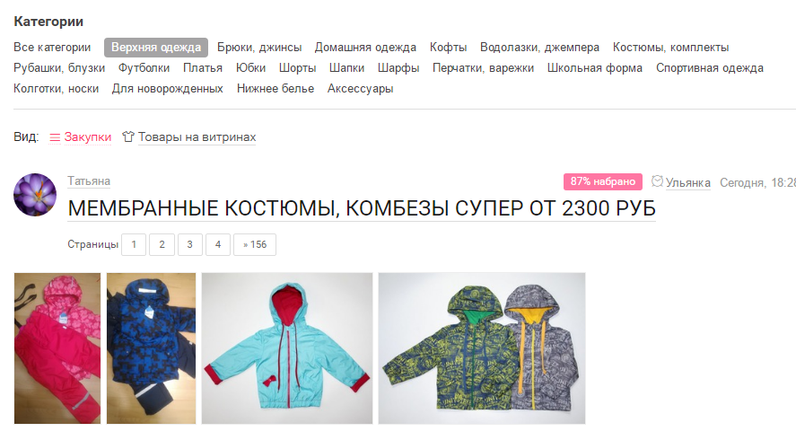Click the 87% набрано progress badge
Screen dimensions: 796x440
pos(602,181)
